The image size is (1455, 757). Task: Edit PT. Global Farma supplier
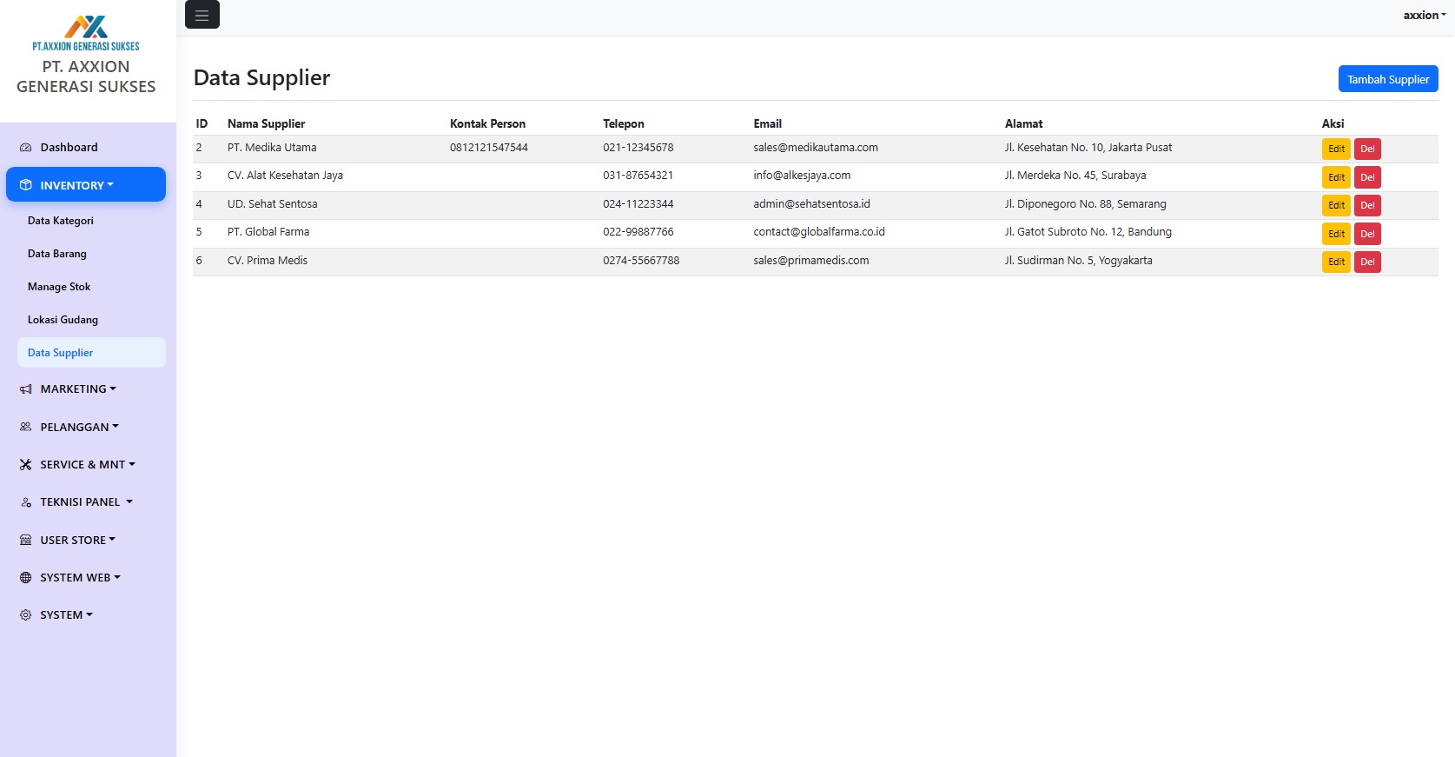[1336, 234]
